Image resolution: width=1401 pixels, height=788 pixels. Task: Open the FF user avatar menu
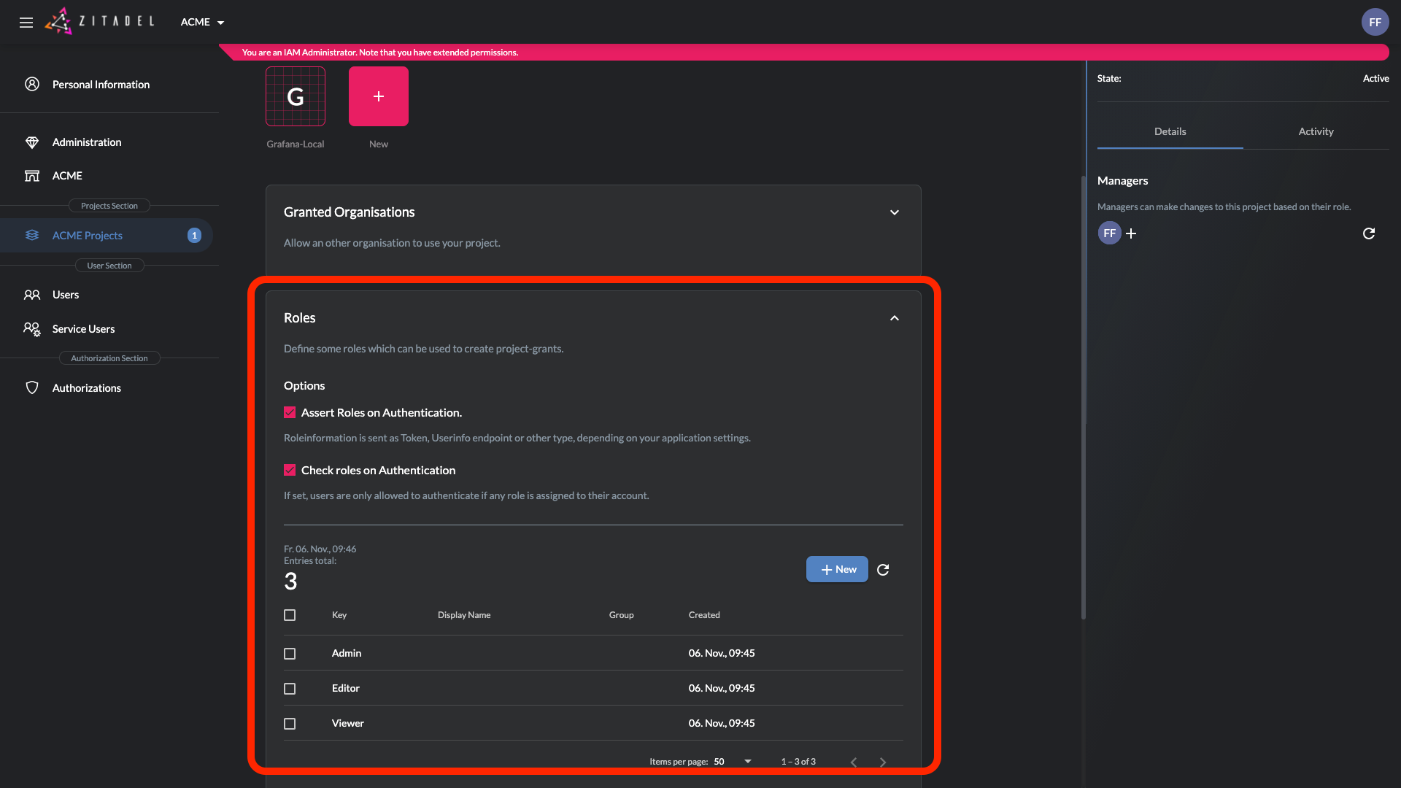coord(1375,22)
